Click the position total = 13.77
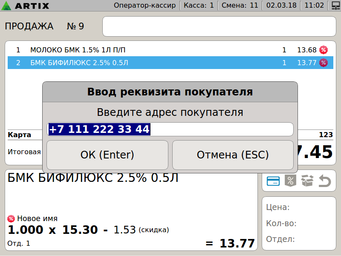The height and width of the screenshot is (256, 341). click(230, 243)
